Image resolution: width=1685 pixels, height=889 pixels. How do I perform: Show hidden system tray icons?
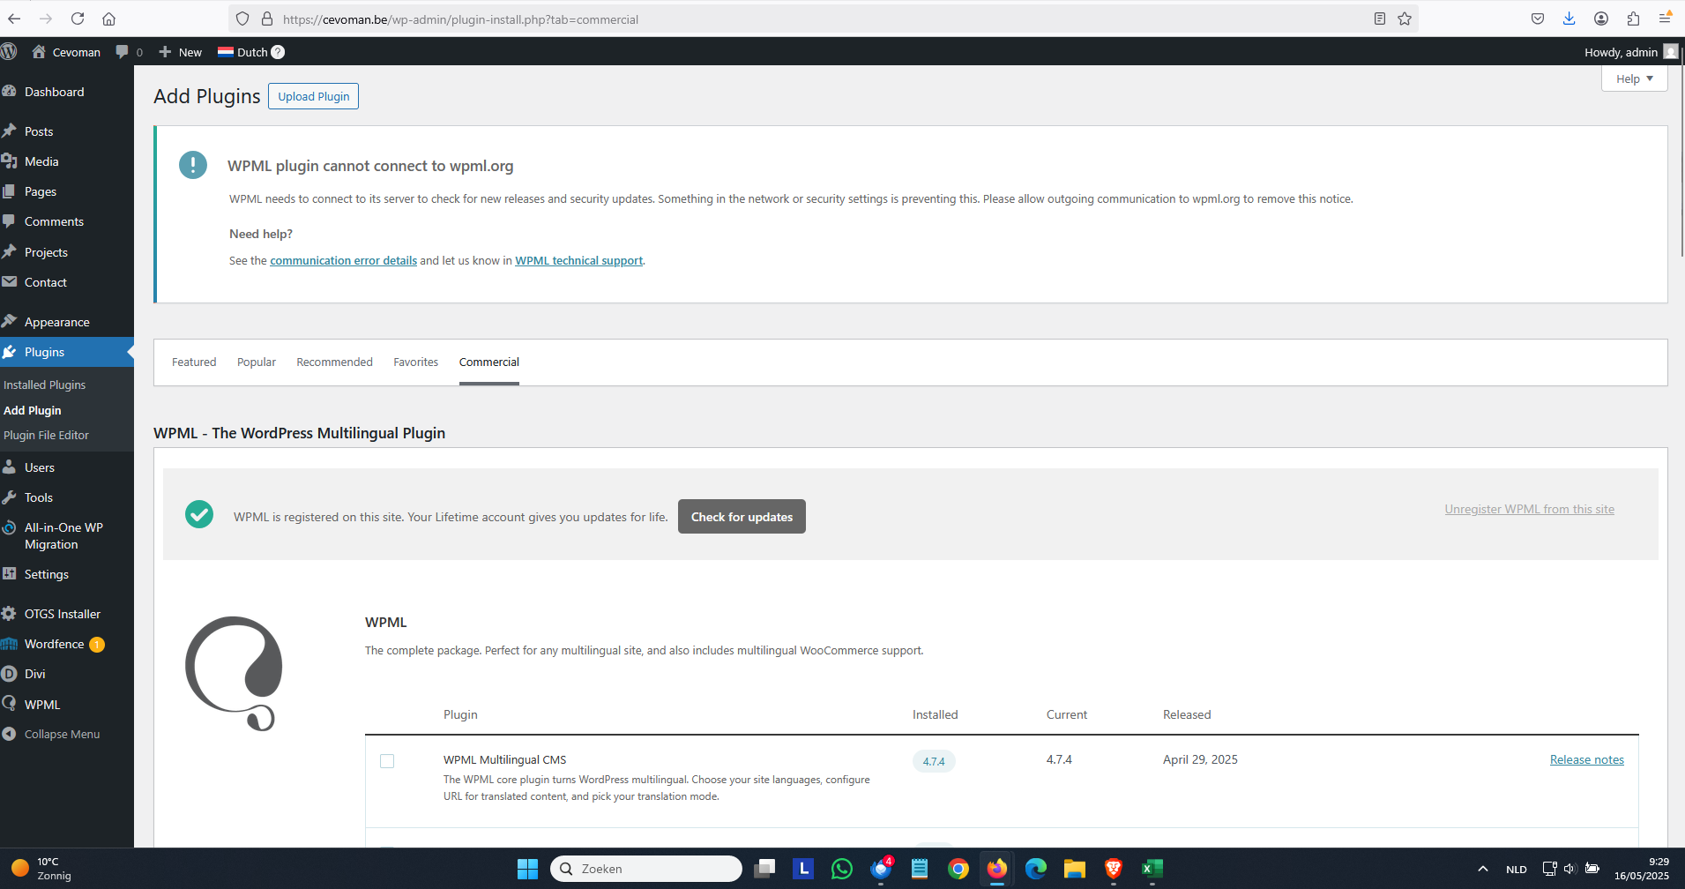pos(1483,869)
